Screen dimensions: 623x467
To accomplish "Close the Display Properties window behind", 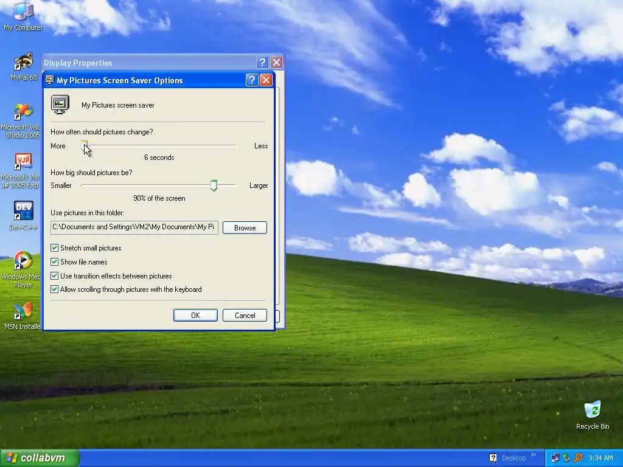I will (277, 63).
